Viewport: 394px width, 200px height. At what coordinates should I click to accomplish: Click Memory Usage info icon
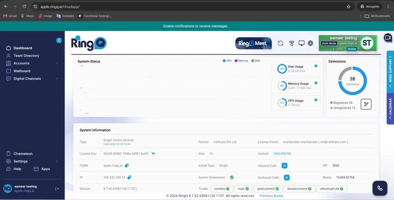316,83
